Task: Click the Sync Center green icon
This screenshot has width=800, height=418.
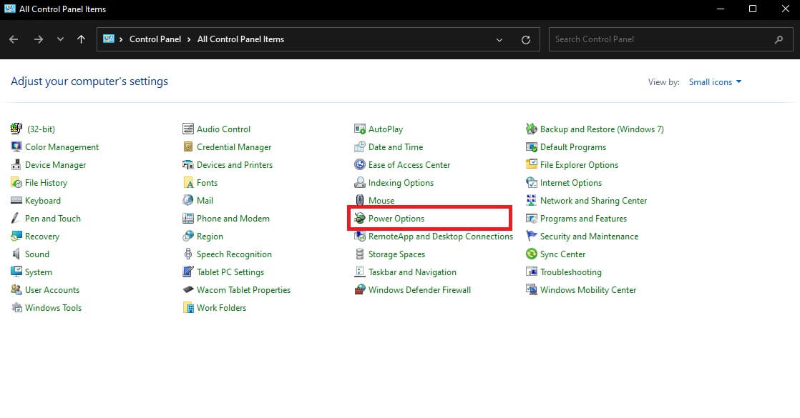Action: point(532,254)
